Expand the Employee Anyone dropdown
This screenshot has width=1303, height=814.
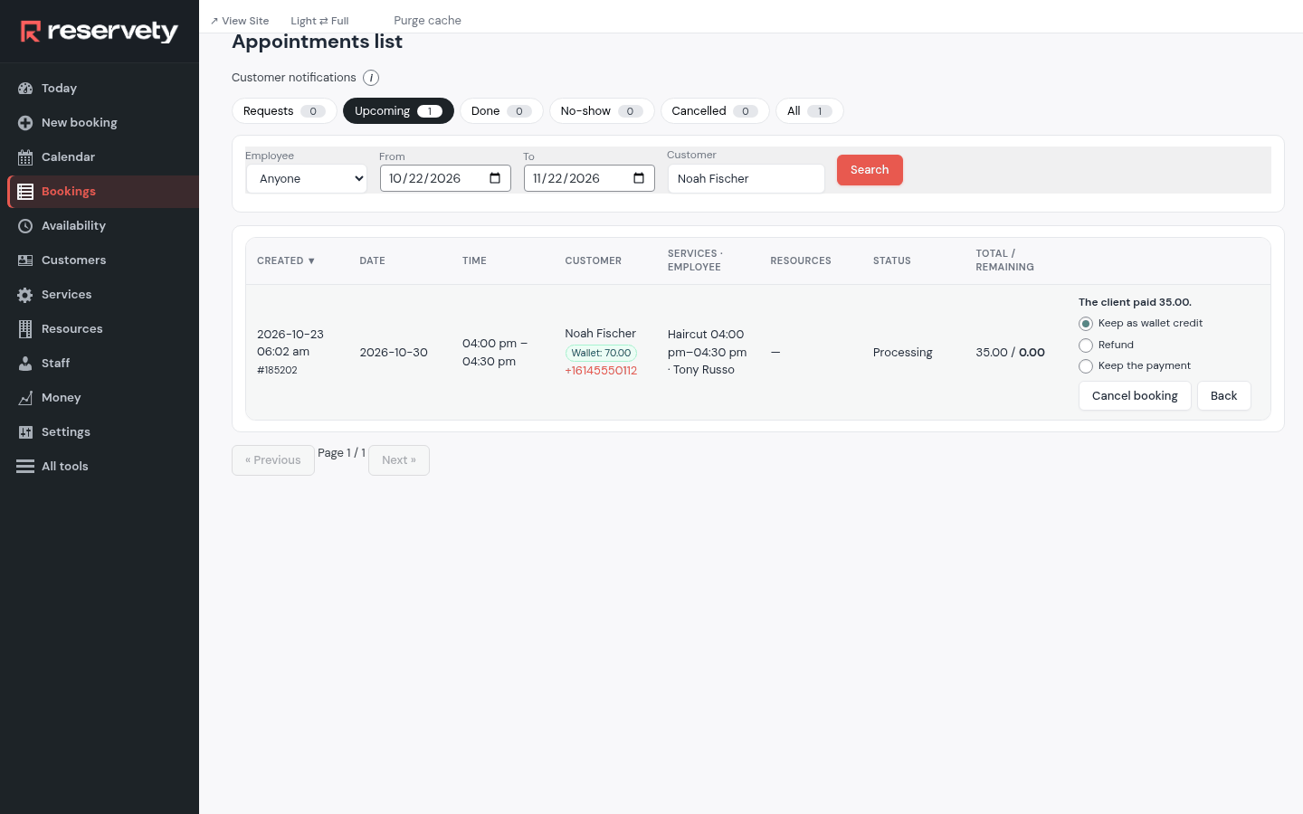coord(307,179)
